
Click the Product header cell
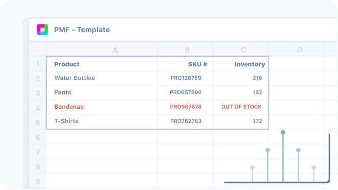click(102, 64)
